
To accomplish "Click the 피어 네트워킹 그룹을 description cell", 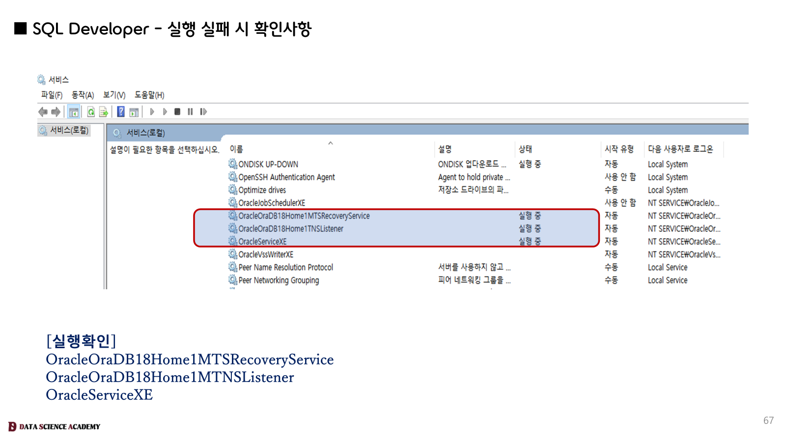I will point(474,280).
